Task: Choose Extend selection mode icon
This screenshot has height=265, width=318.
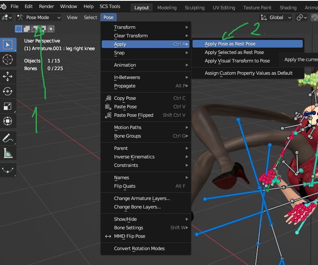Action: (x=27, y=29)
